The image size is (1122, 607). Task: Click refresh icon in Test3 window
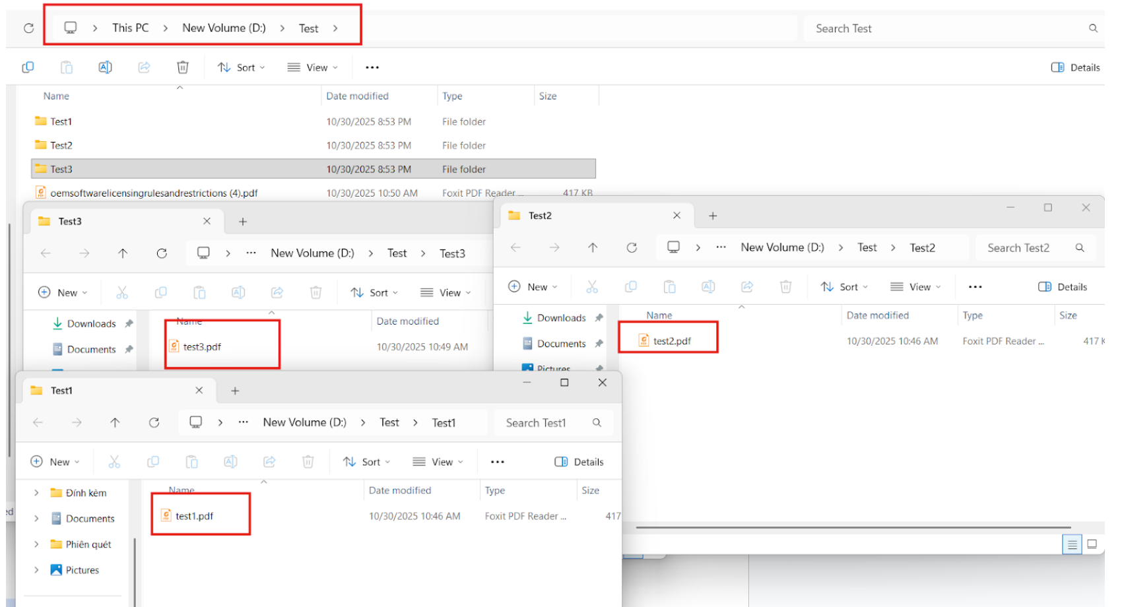[x=162, y=253]
